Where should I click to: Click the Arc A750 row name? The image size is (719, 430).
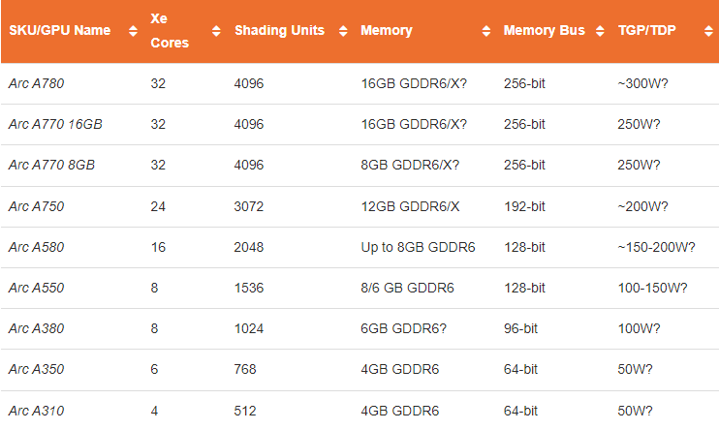coord(36,205)
